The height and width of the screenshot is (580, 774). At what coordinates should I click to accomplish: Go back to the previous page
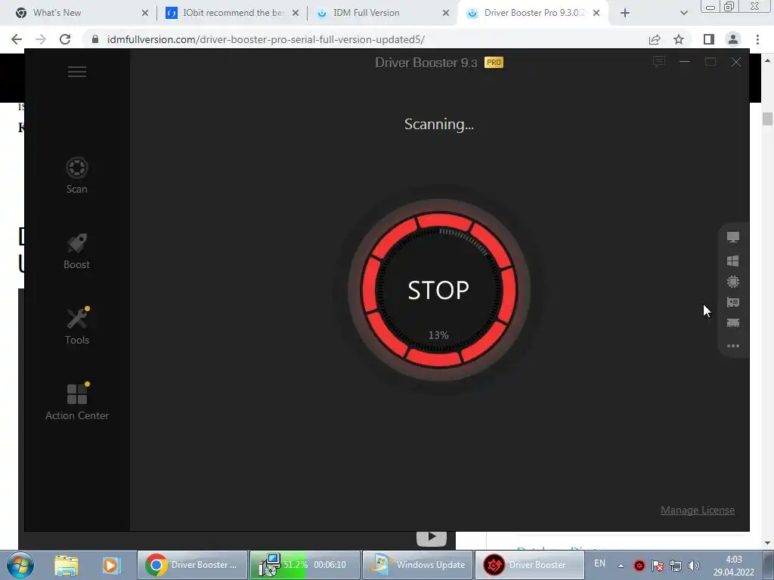pos(17,39)
